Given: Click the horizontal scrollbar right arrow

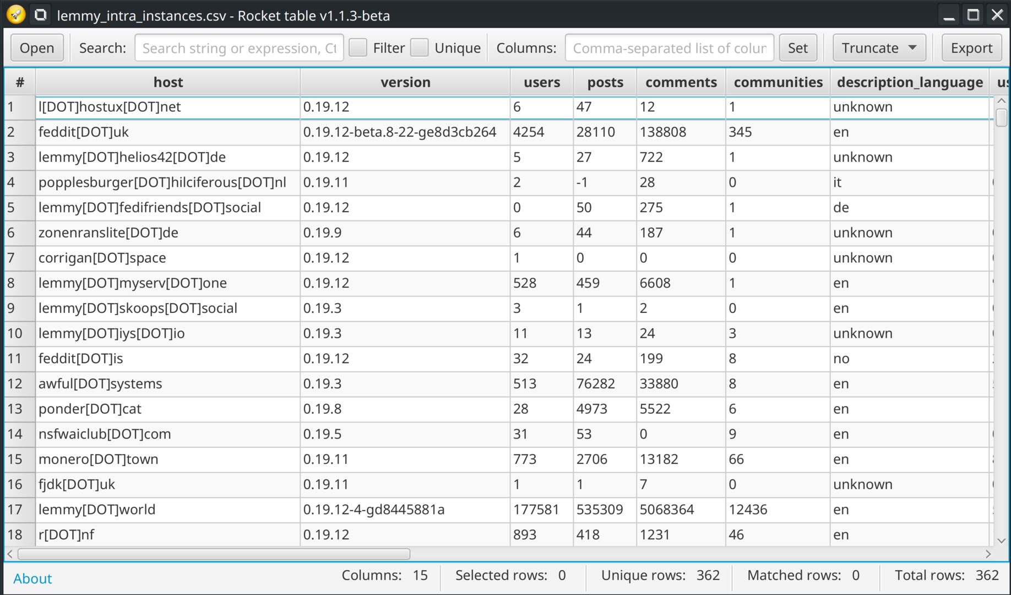Looking at the screenshot, I should (988, 554).
